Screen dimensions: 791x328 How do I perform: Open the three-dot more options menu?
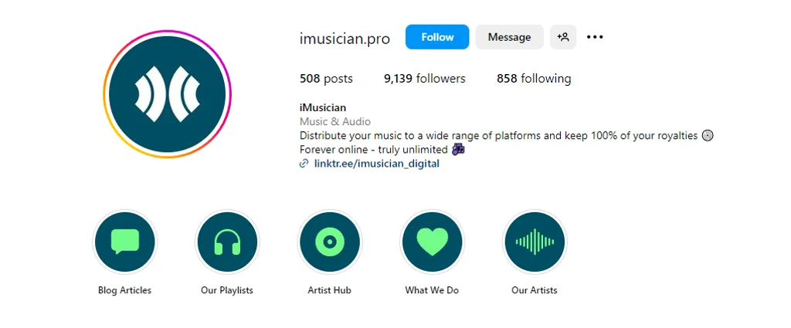pyautogui.click(x=595, y=37)
